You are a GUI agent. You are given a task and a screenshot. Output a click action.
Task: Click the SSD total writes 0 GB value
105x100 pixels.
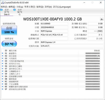pos(96,27)
